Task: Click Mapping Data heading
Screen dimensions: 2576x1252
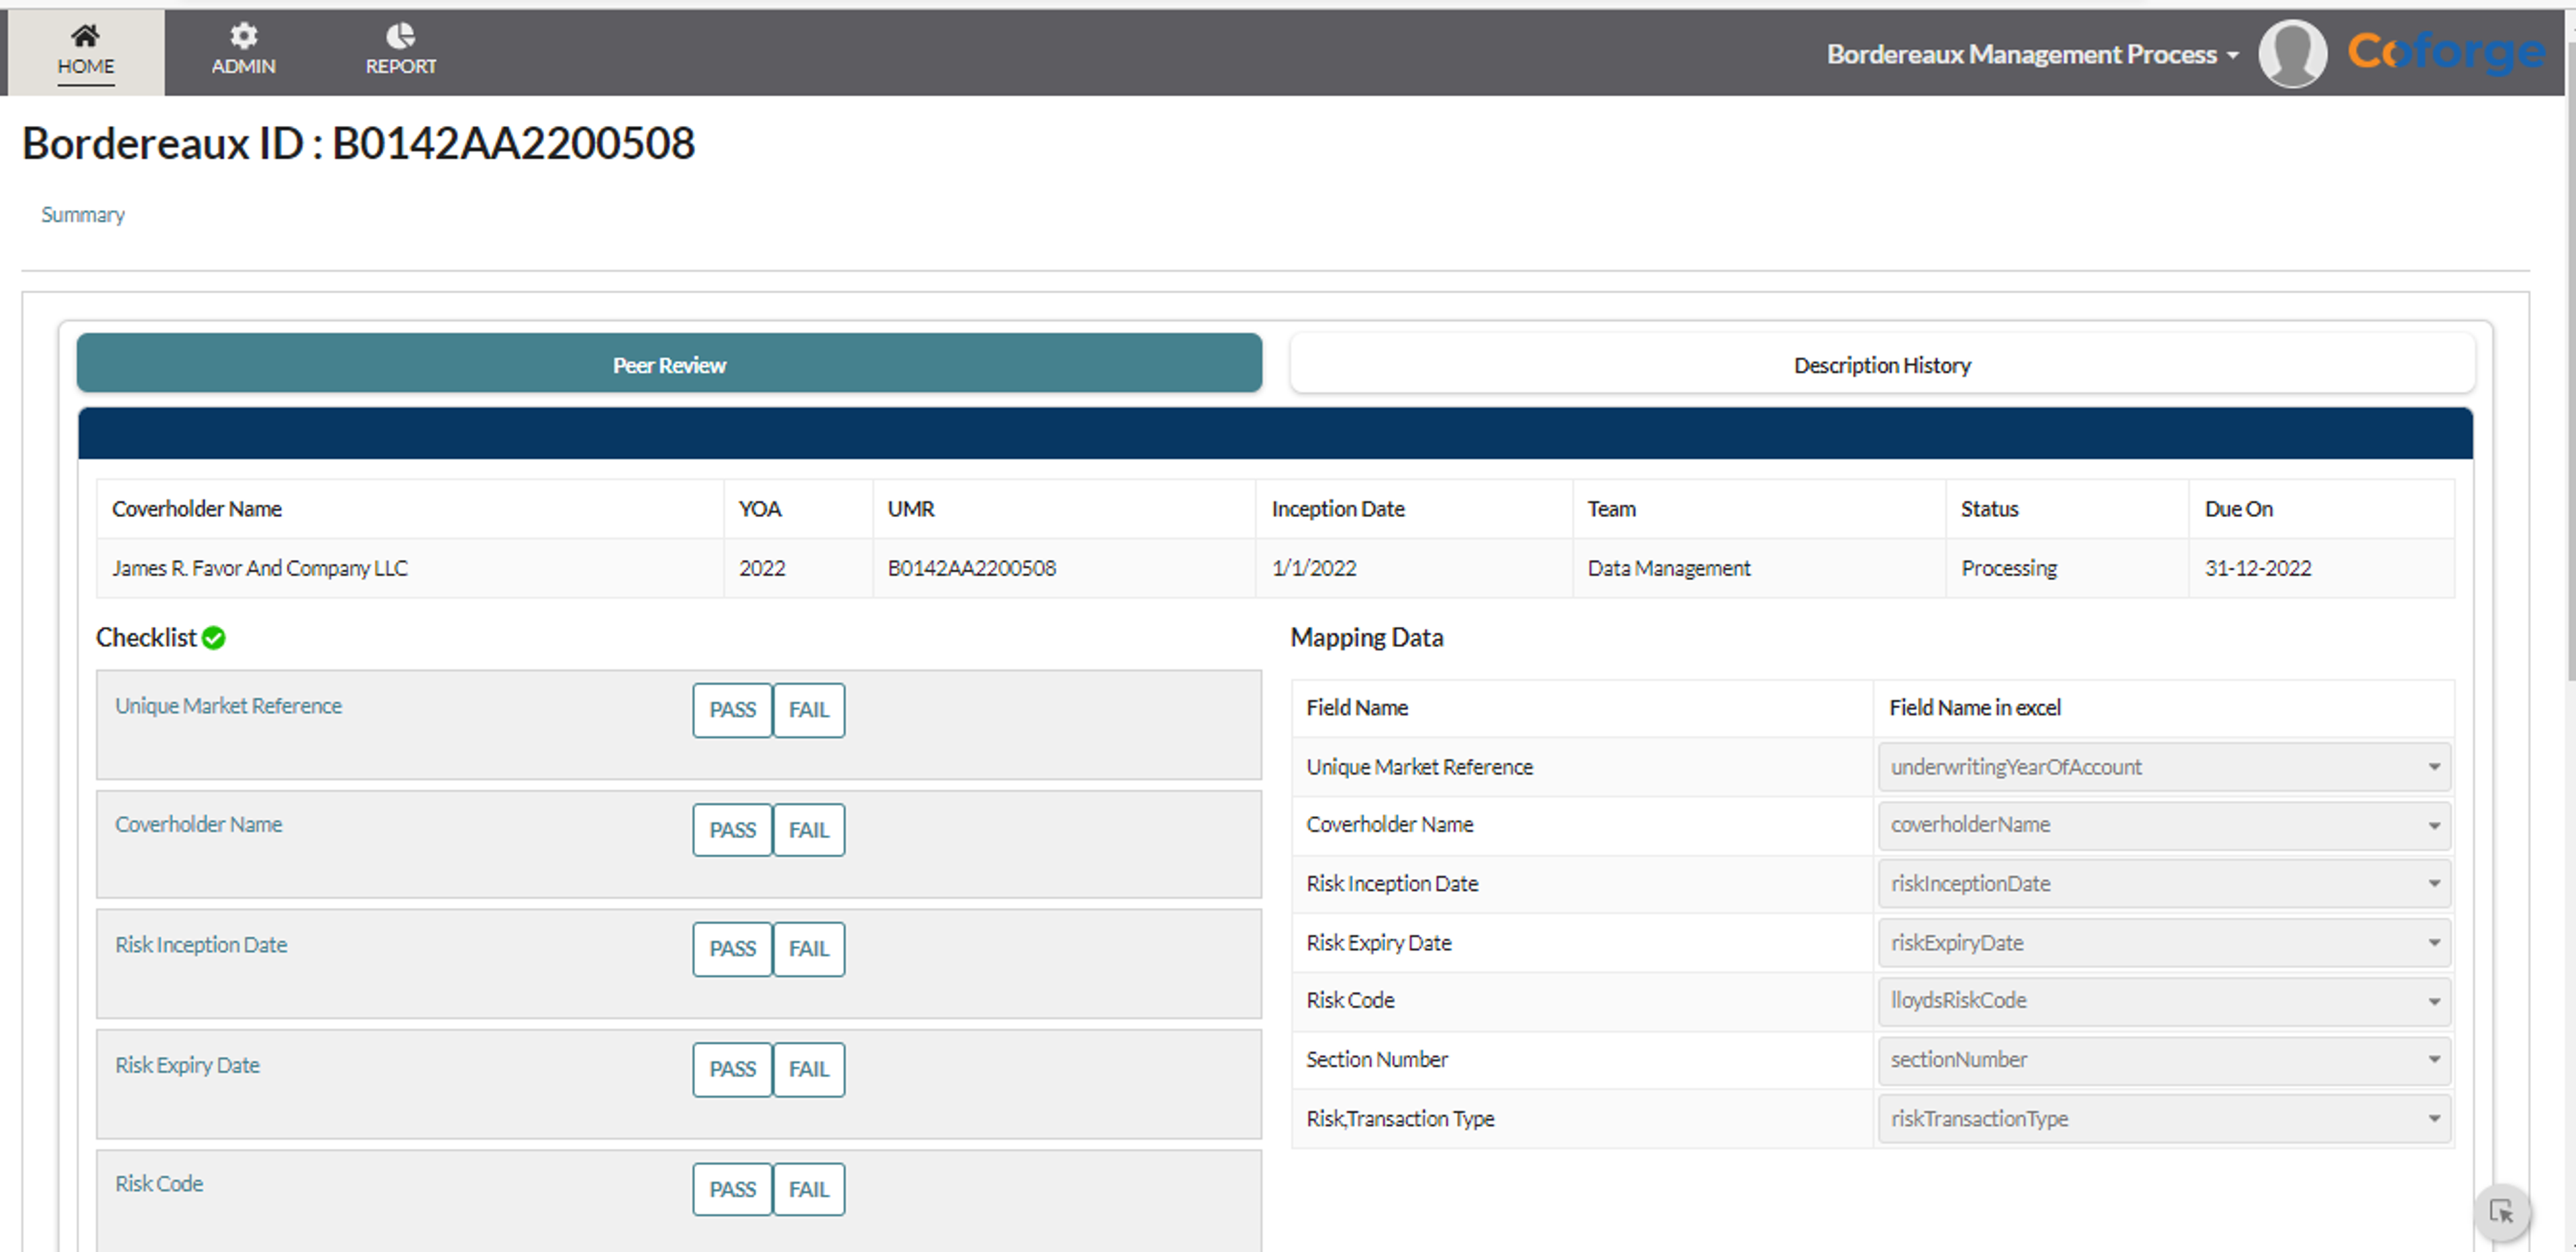Action: tap(1366, 638)
